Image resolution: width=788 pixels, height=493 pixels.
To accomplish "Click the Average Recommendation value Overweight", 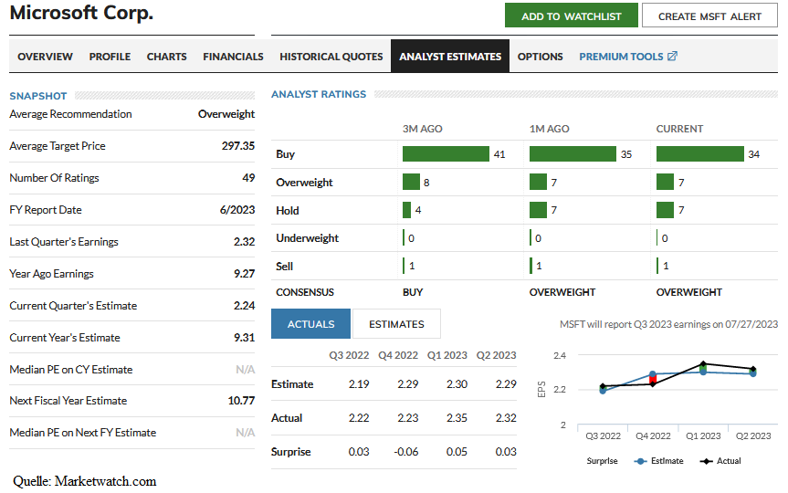I will pos(226,114).
